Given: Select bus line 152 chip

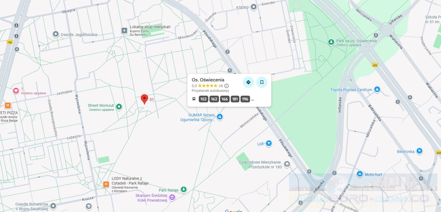Looking at the screenshot, I should (x=204, y=99).
